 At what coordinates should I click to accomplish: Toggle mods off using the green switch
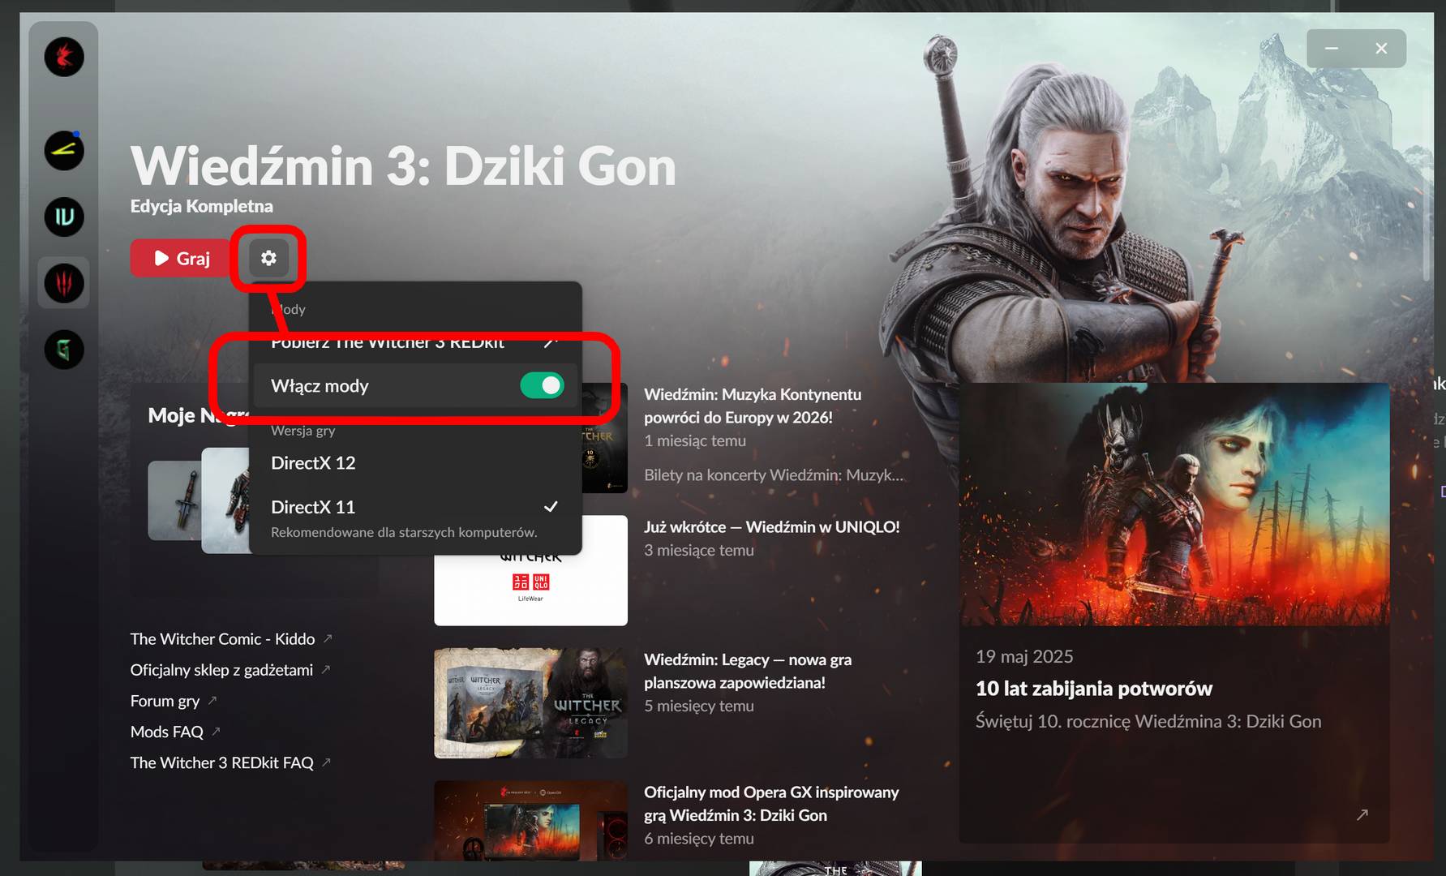(543, 385)
